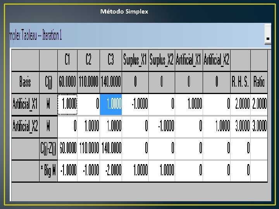Click the M cost cell in Artificial_X2 row
279x209 pixels.
[x=48, y=127]
